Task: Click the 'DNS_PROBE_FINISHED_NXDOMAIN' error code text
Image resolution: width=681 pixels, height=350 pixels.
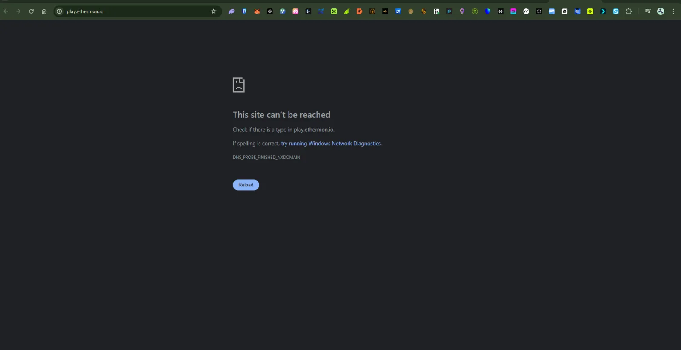Action: 266,157
